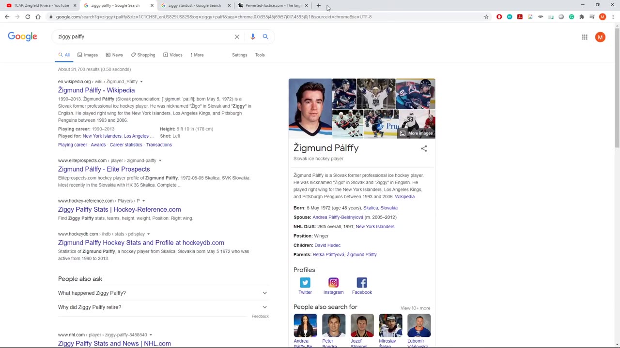This screenshot has height=348, width=620.
Task: Open the Instagram profile icon
Action: tap(333, 283)
